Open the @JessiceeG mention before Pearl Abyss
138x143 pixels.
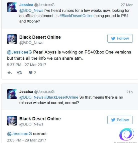19,52
